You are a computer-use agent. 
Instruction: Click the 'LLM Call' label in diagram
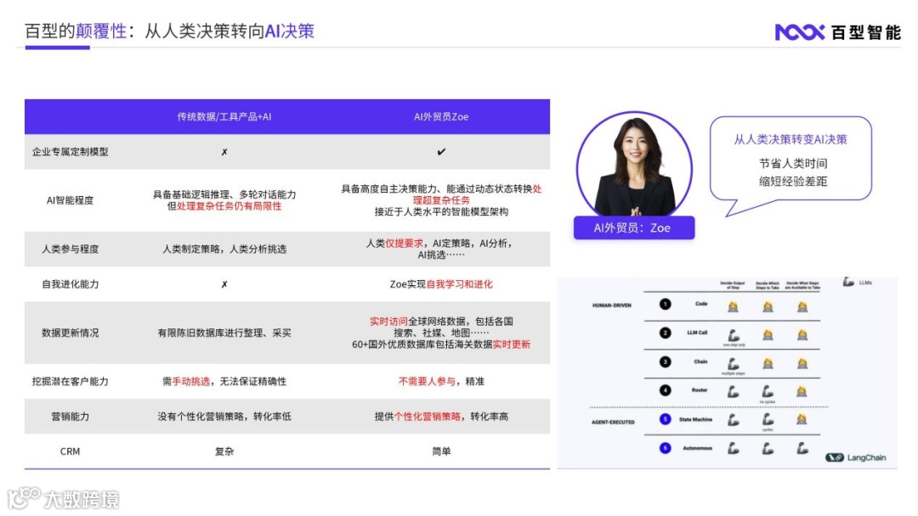[x=697, y=333]
